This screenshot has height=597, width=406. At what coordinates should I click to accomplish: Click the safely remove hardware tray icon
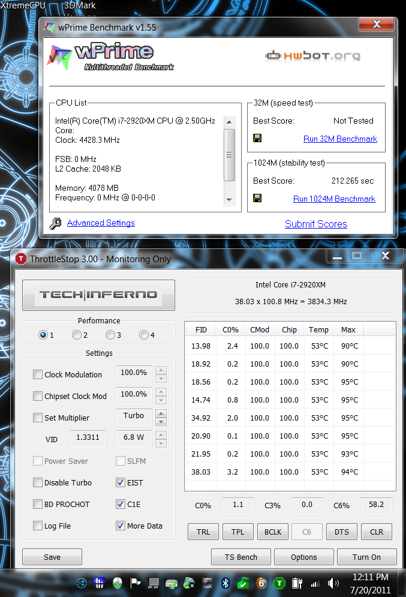(172, 583)
